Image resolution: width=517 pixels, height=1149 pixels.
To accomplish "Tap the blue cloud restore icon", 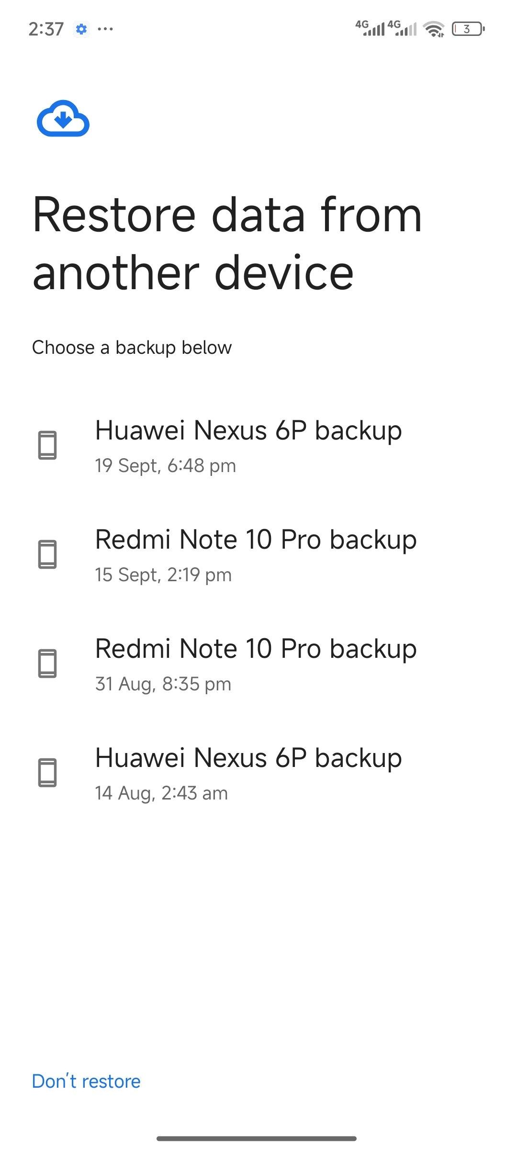I will click(63, 118).
